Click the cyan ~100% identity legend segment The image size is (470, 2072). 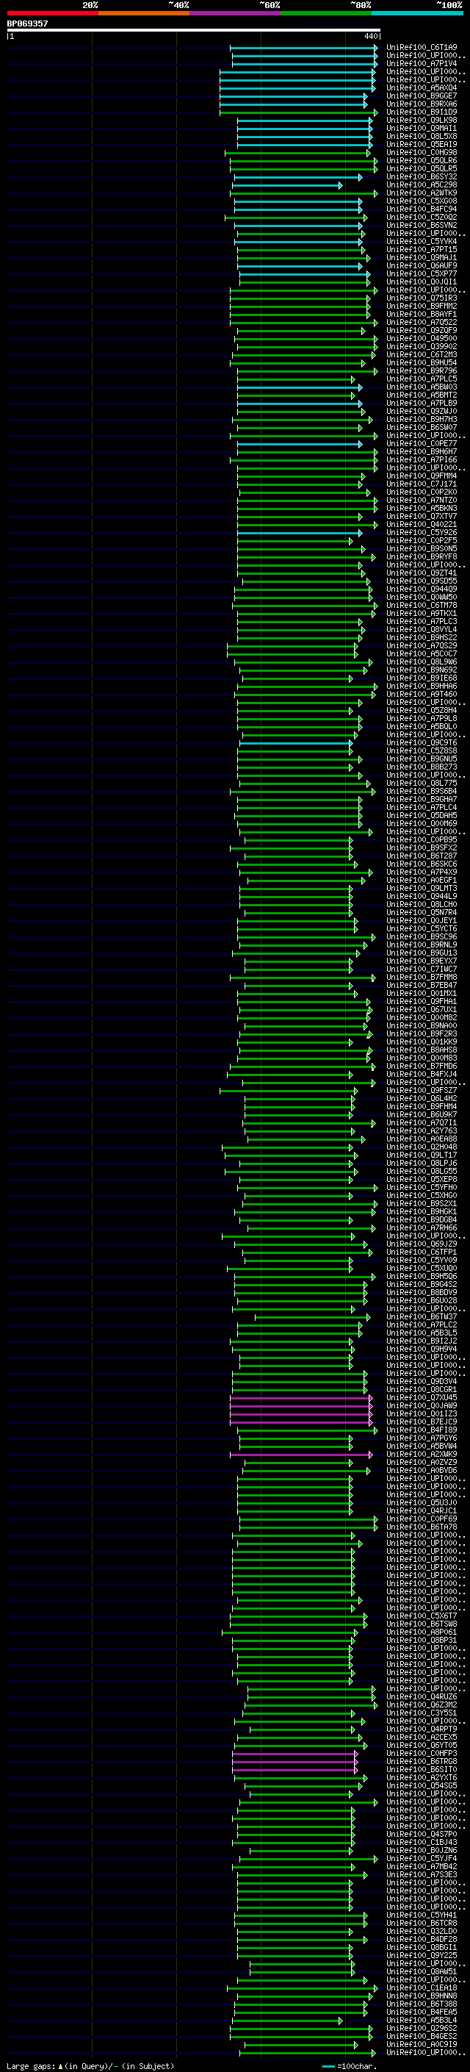pyautogui.click(x=417, y=13)
